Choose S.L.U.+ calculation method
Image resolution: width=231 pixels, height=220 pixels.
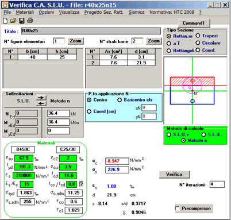[169, 134]
